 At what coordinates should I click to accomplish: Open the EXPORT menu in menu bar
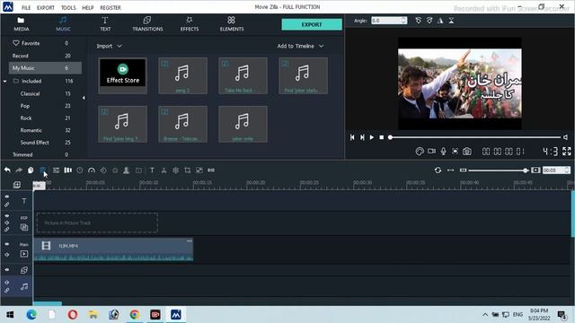(x=46, y=7)
